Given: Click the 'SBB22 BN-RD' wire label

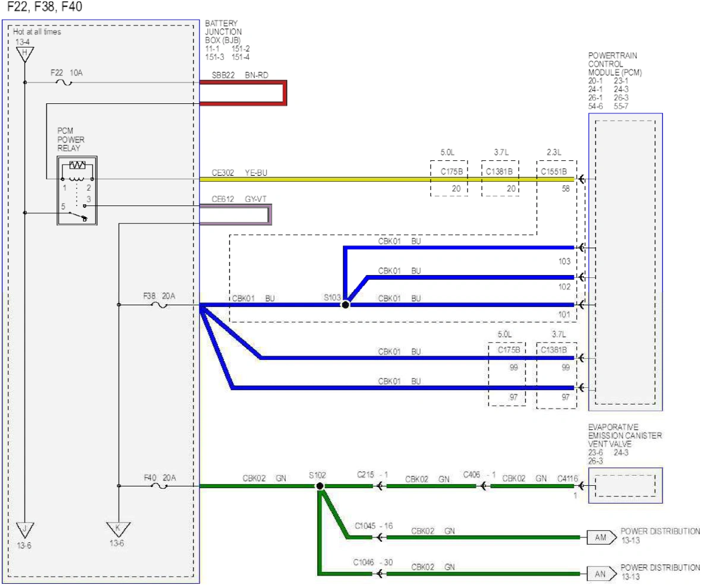Looking at the screenshot, I should (240, 75).
